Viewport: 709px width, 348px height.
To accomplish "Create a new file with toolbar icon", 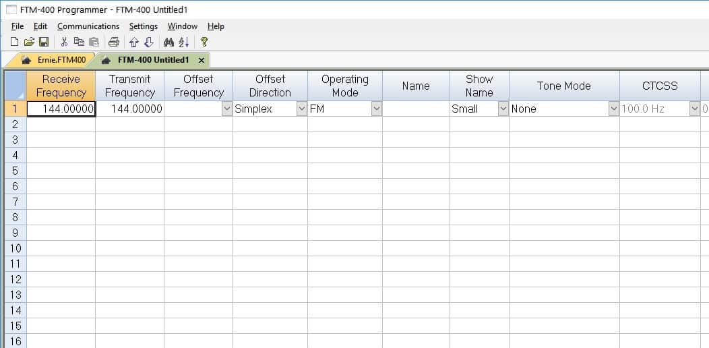I will point(14,42).
